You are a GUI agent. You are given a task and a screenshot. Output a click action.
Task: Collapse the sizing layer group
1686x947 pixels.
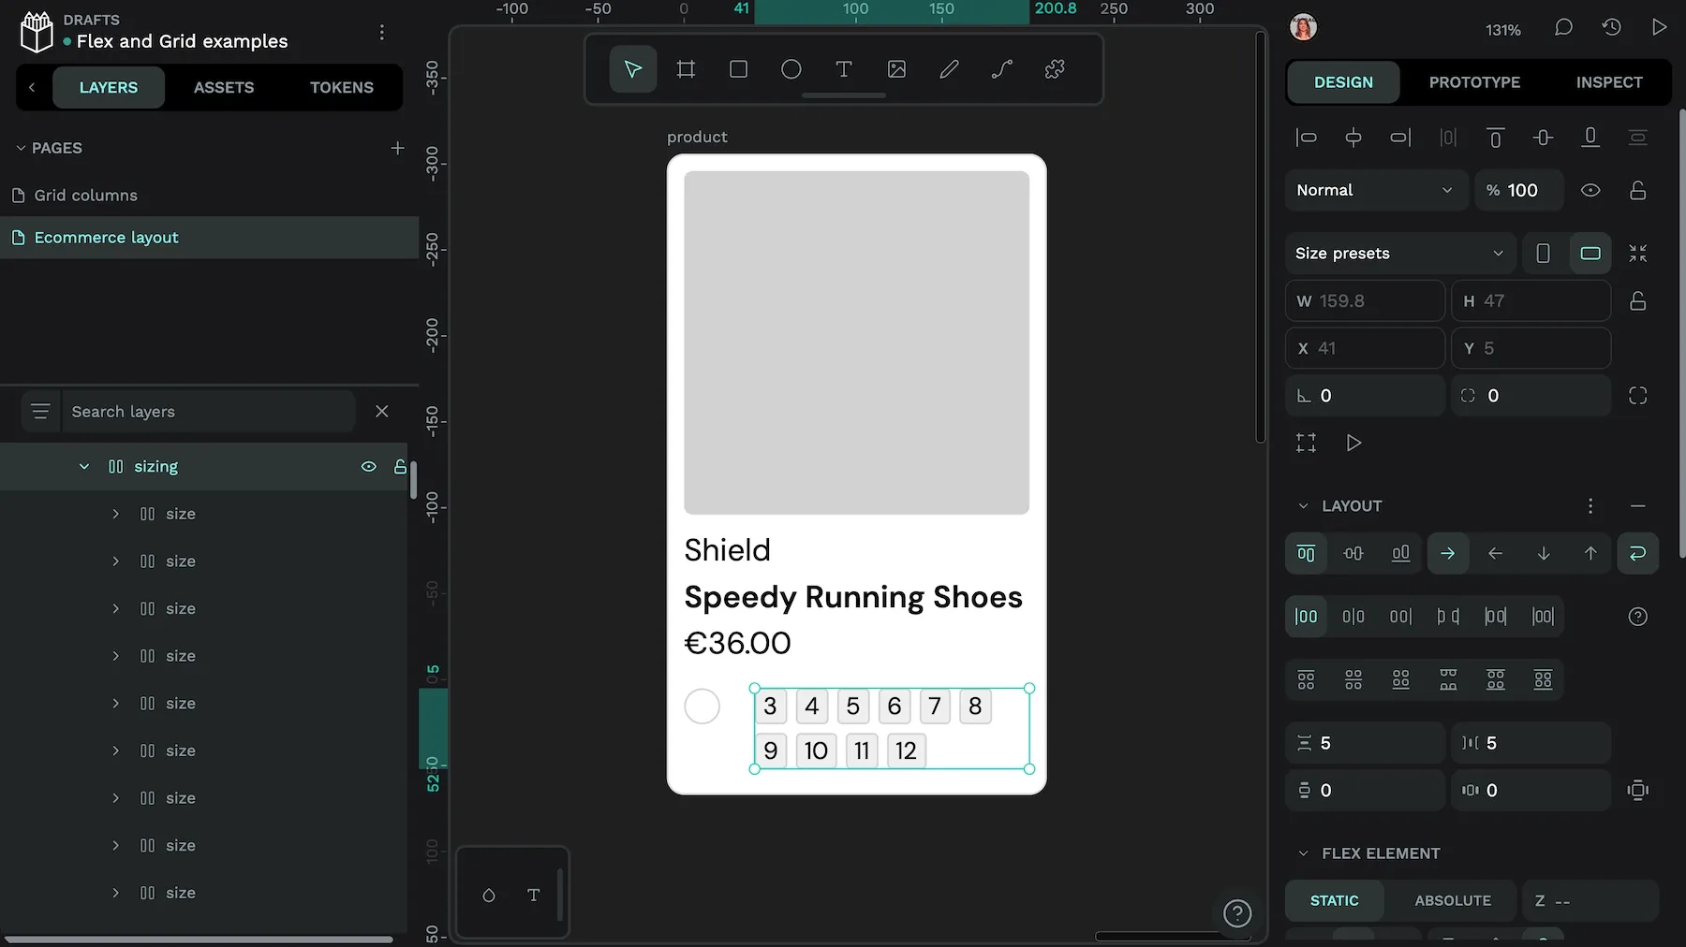click(x=84, y=467)
